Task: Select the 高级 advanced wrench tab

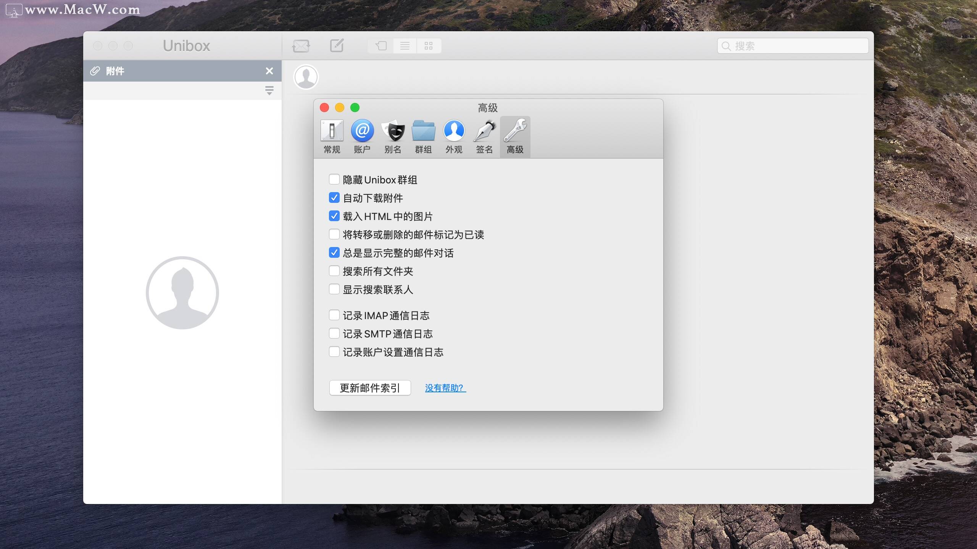Action: click(515, 136)
